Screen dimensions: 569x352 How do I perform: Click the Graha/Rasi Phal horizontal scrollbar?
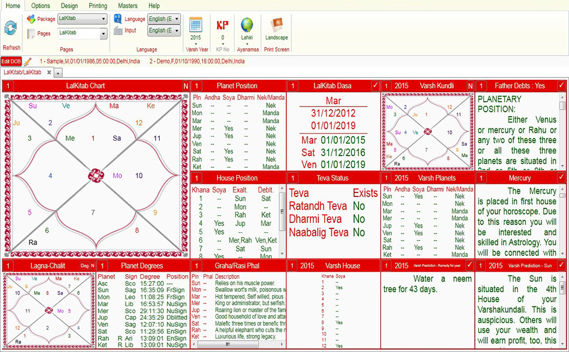[228, 344]
